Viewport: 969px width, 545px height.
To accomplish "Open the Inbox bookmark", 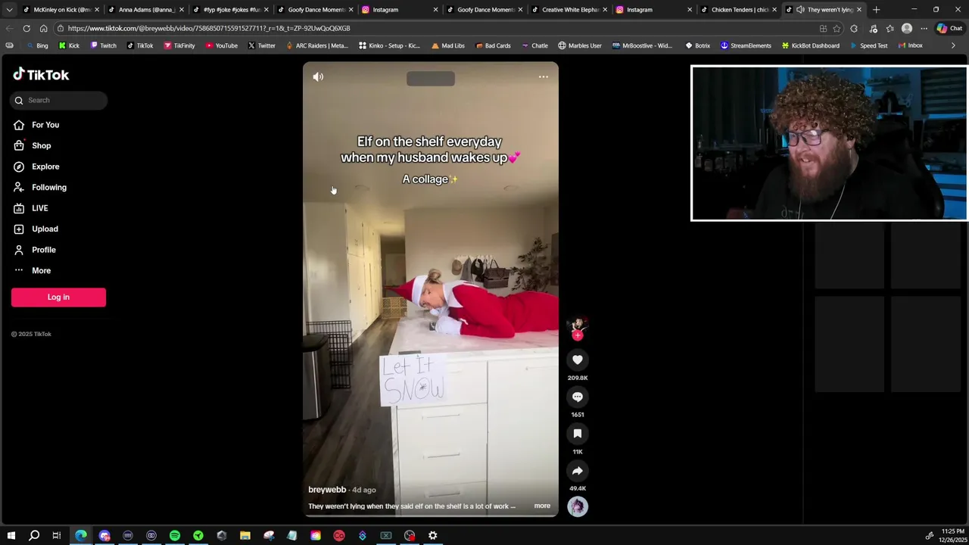I will [x=909, y=45].
